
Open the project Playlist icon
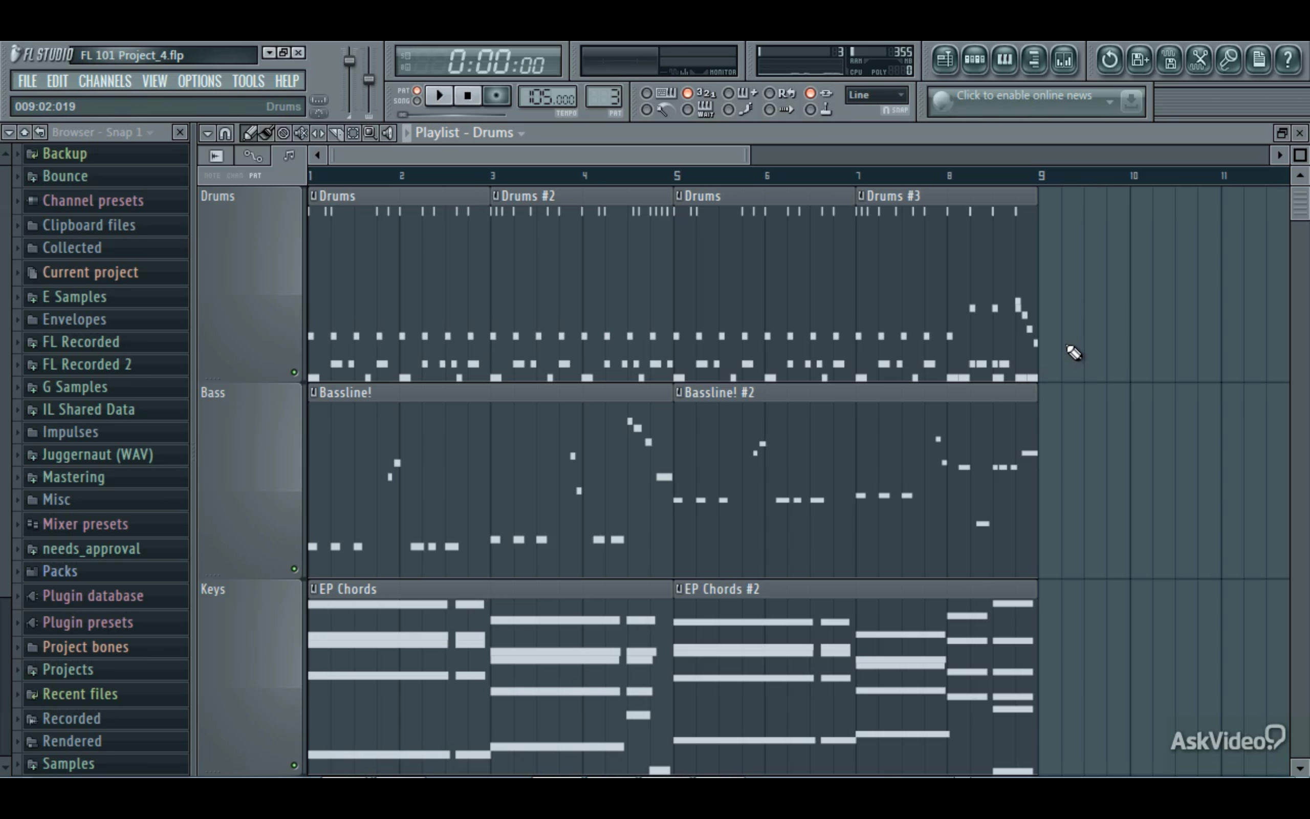click(x=945, y=59)
